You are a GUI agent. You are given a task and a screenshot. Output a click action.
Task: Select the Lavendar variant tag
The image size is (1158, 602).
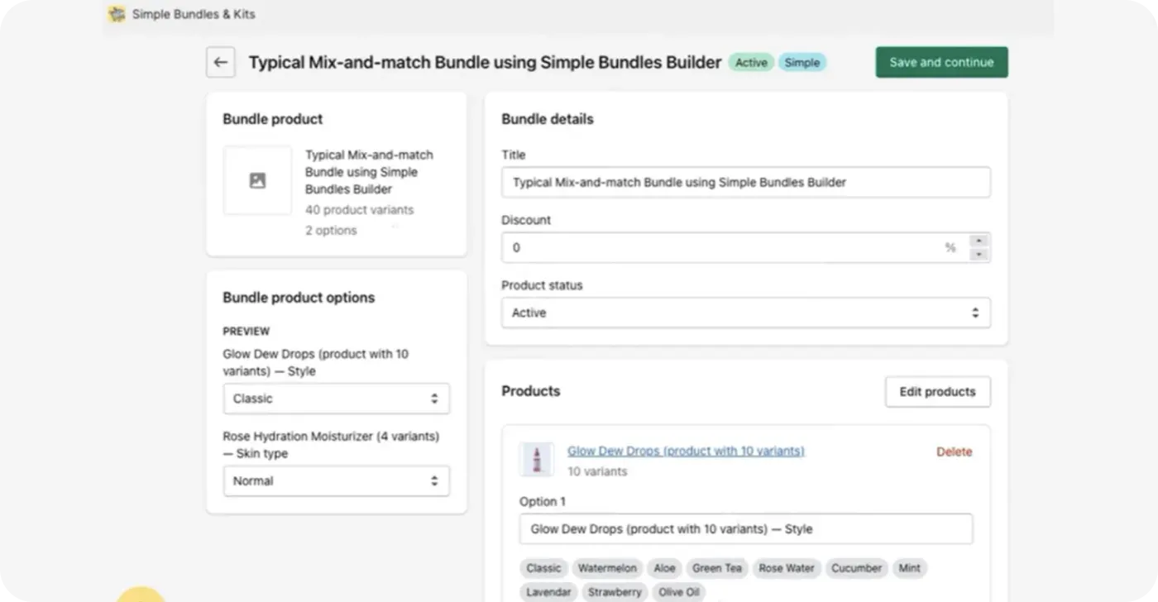[x=548, y=592]
